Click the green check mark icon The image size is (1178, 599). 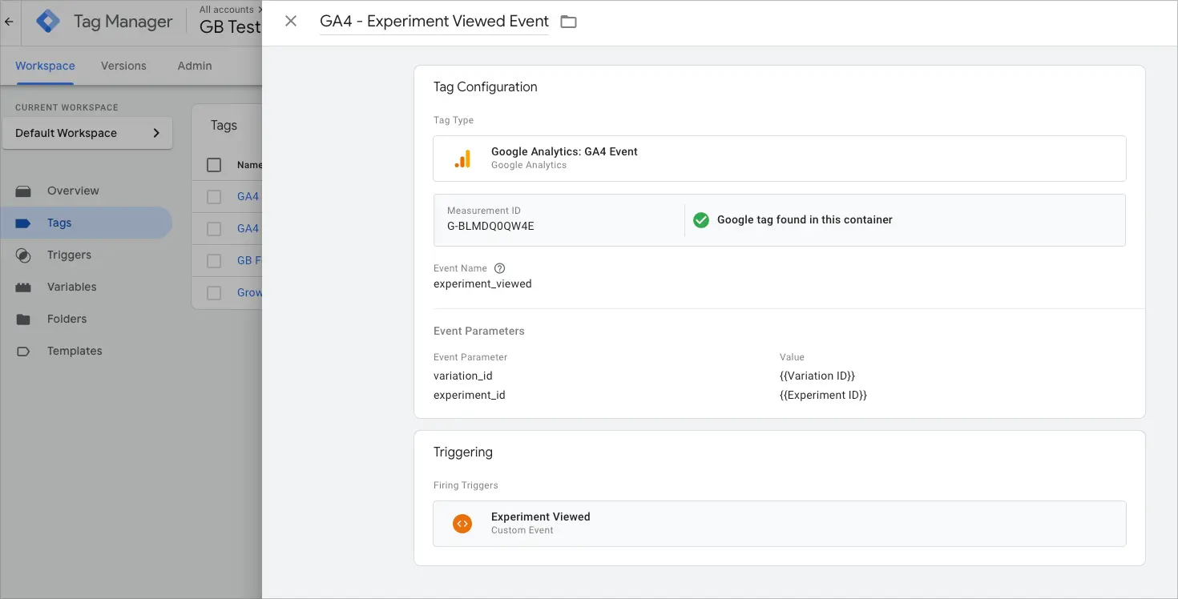[x=701, y=220]
